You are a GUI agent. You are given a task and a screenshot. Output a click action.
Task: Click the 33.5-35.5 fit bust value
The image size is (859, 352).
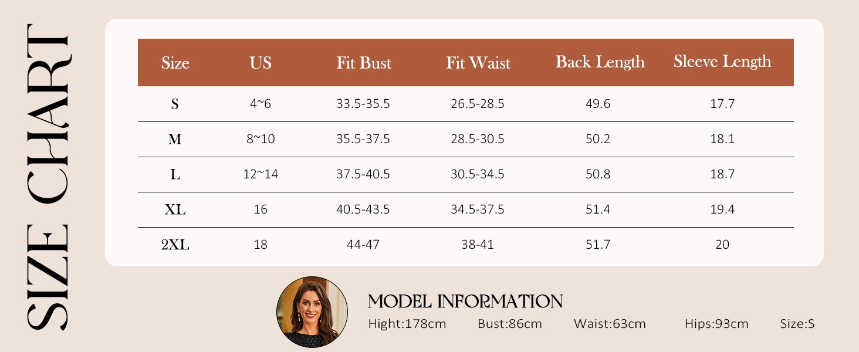363,104
